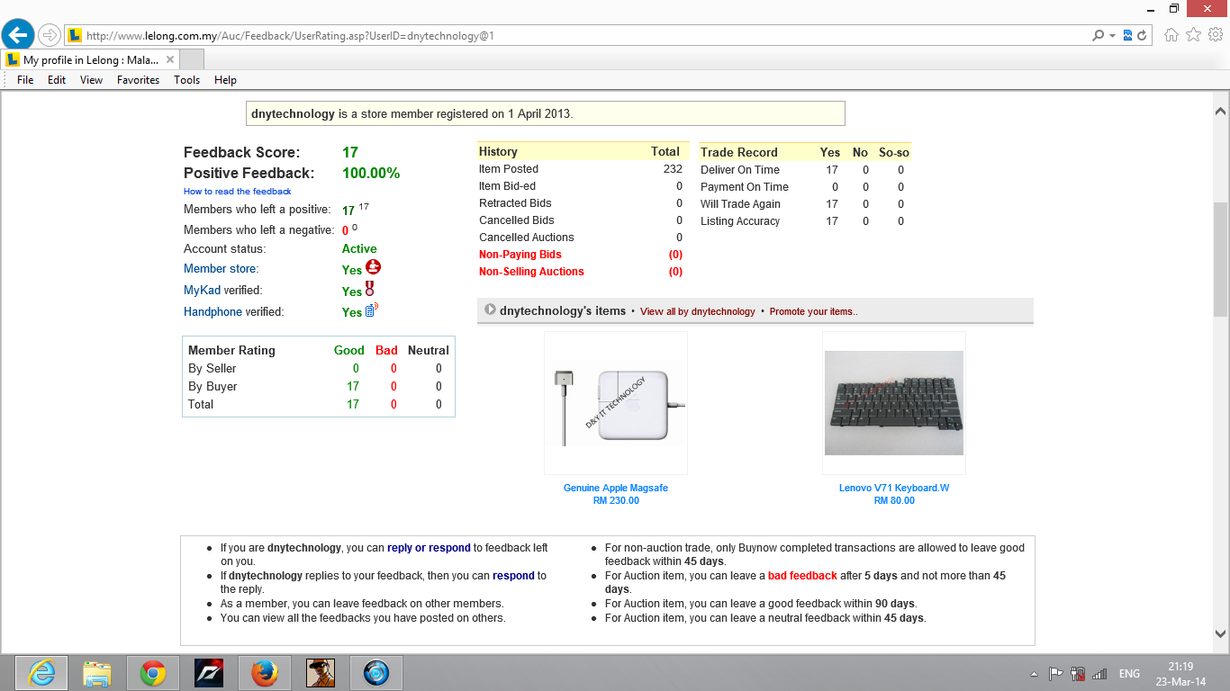Click the Handphone verified phone icon
The height and width of the screenshot is (691, 1230).
point(371,310)
